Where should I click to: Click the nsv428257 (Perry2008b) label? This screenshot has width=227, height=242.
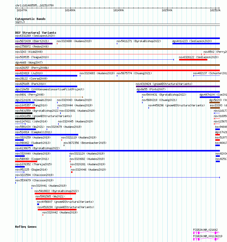tap(32, 68)
